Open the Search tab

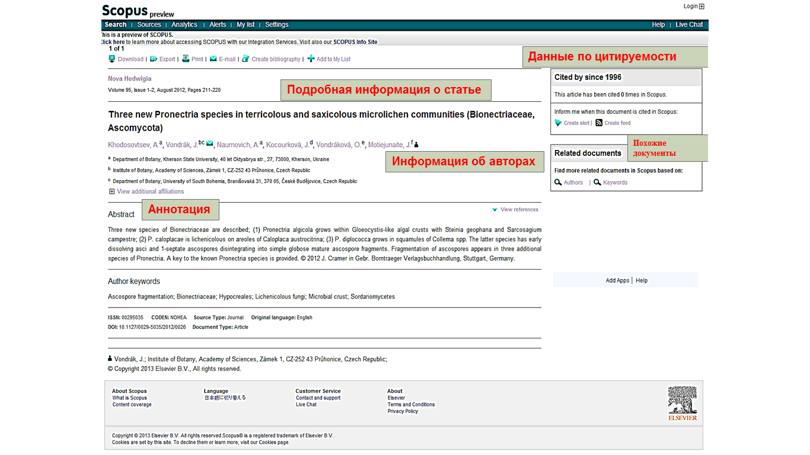coord(116,25)
